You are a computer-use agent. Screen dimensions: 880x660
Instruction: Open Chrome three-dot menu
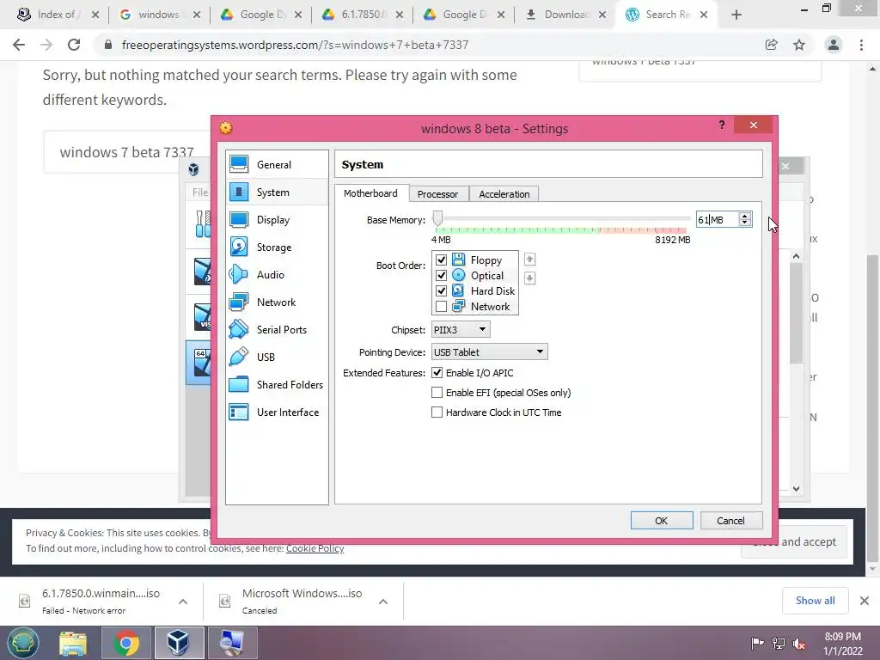pyautogui.click(x=861, y=45)
